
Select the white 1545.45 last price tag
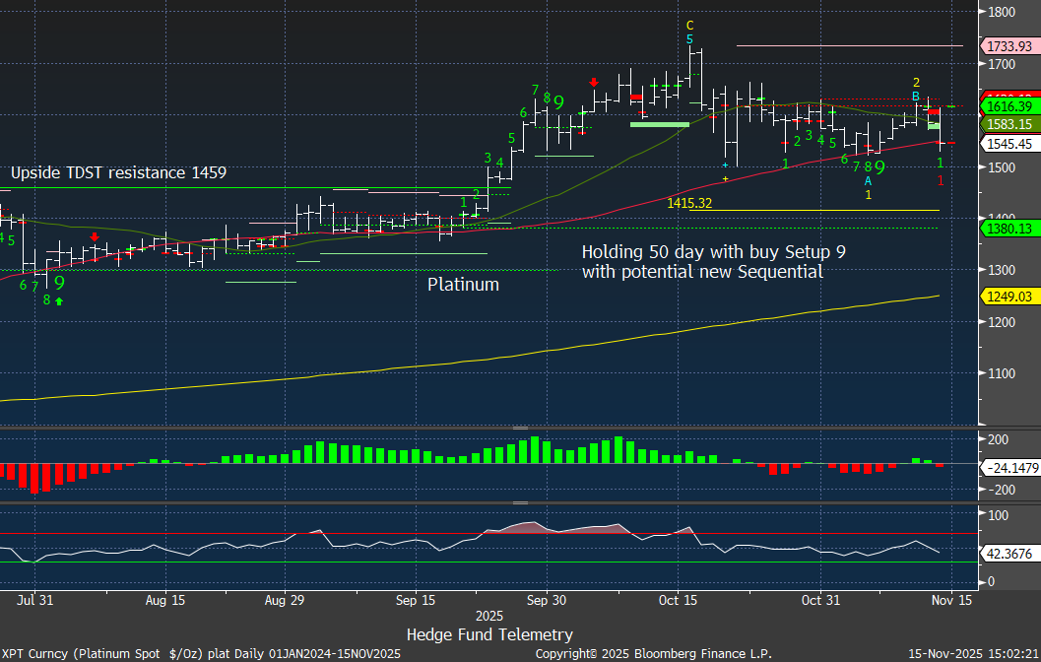pyautogui.click(x=1008, y=144)
